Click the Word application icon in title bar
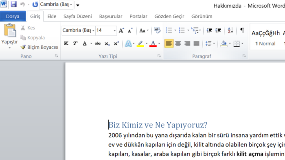285x160 pixels. pyautogui.click(x=3, y=4)
